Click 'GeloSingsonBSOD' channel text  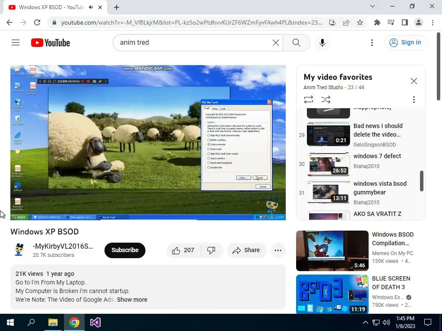point(374,145)
